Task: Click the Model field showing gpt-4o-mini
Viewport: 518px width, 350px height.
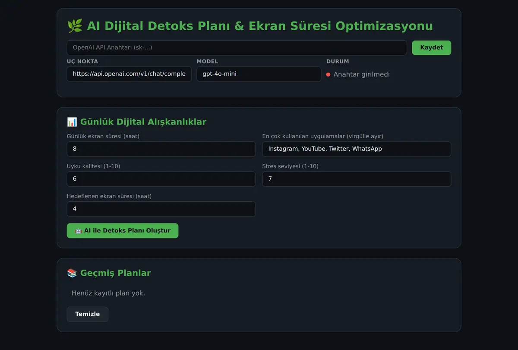Action: (x=259, y=74)
